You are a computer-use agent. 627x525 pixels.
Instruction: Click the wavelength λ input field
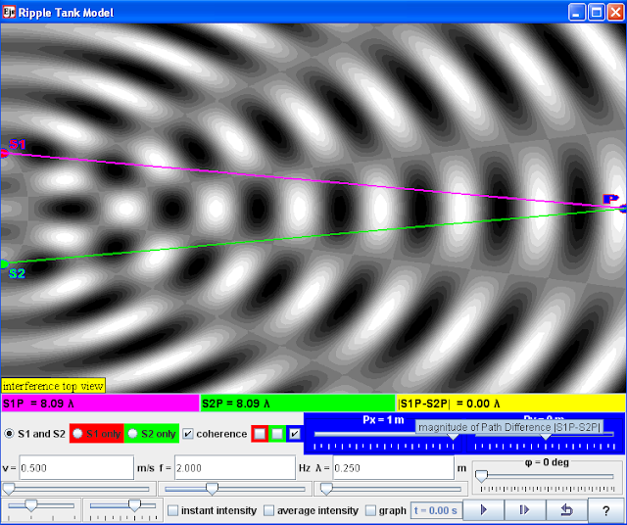click(394, 467)
